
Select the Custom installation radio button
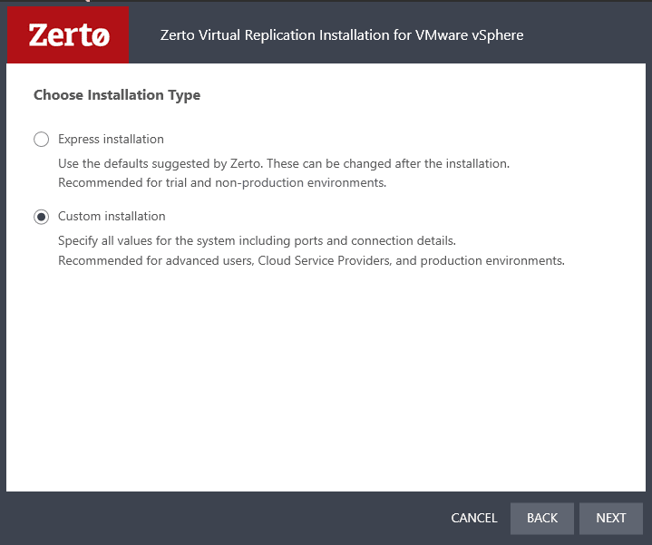point(41,217)
